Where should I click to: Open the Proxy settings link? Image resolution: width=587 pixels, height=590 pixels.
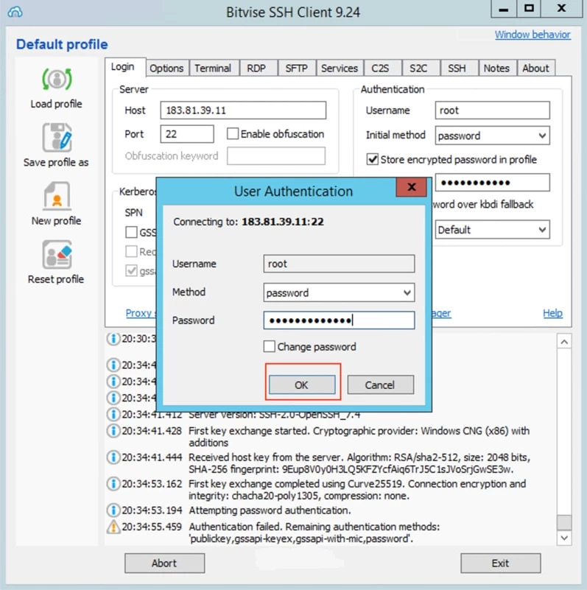pyautogui.click(x=141, y=313)
